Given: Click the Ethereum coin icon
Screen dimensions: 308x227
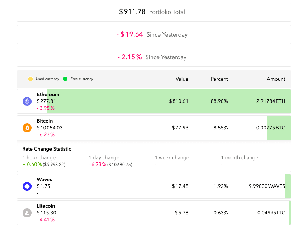Looking at the screenshot, I should (x=27, y=101).
